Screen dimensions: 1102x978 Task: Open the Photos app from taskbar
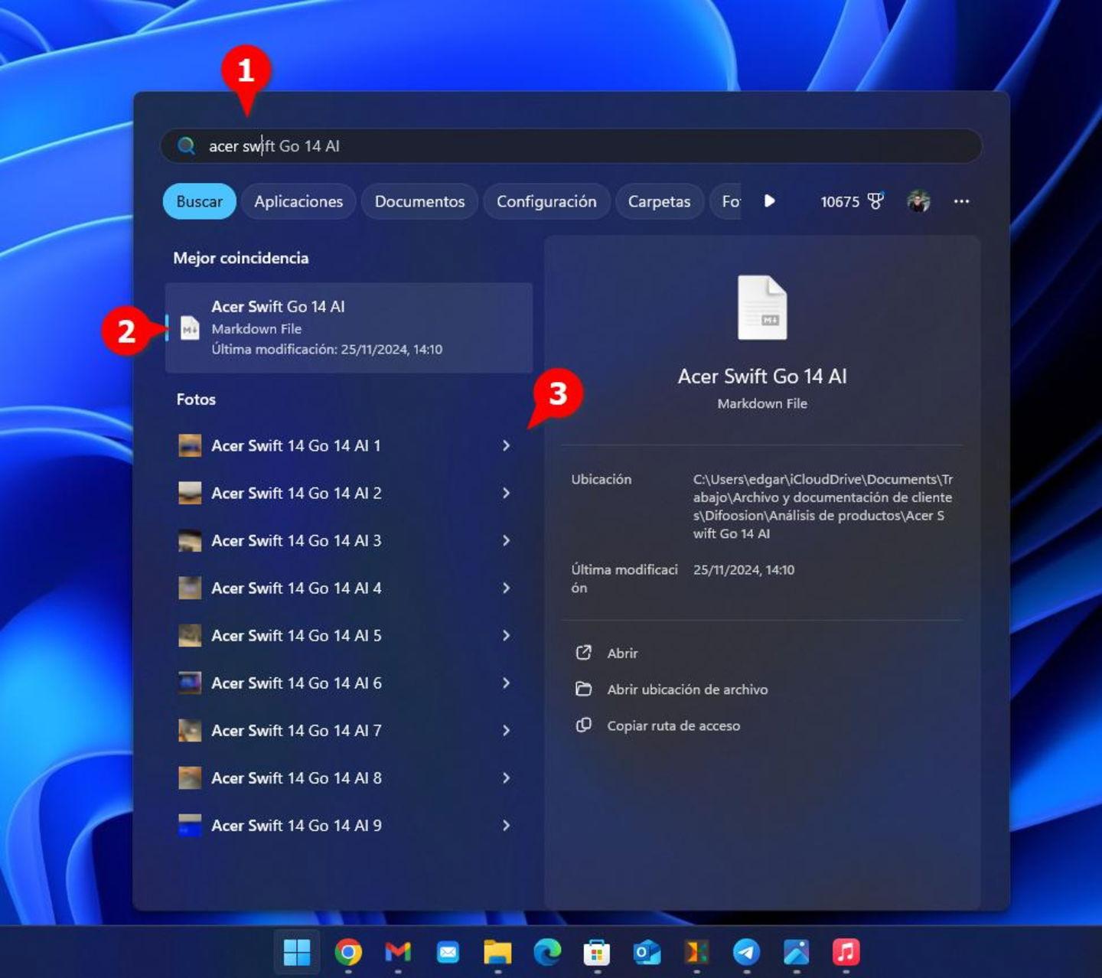[x=796, y=952]
